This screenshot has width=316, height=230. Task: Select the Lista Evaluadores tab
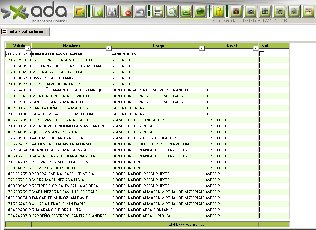tap(25, 32)
